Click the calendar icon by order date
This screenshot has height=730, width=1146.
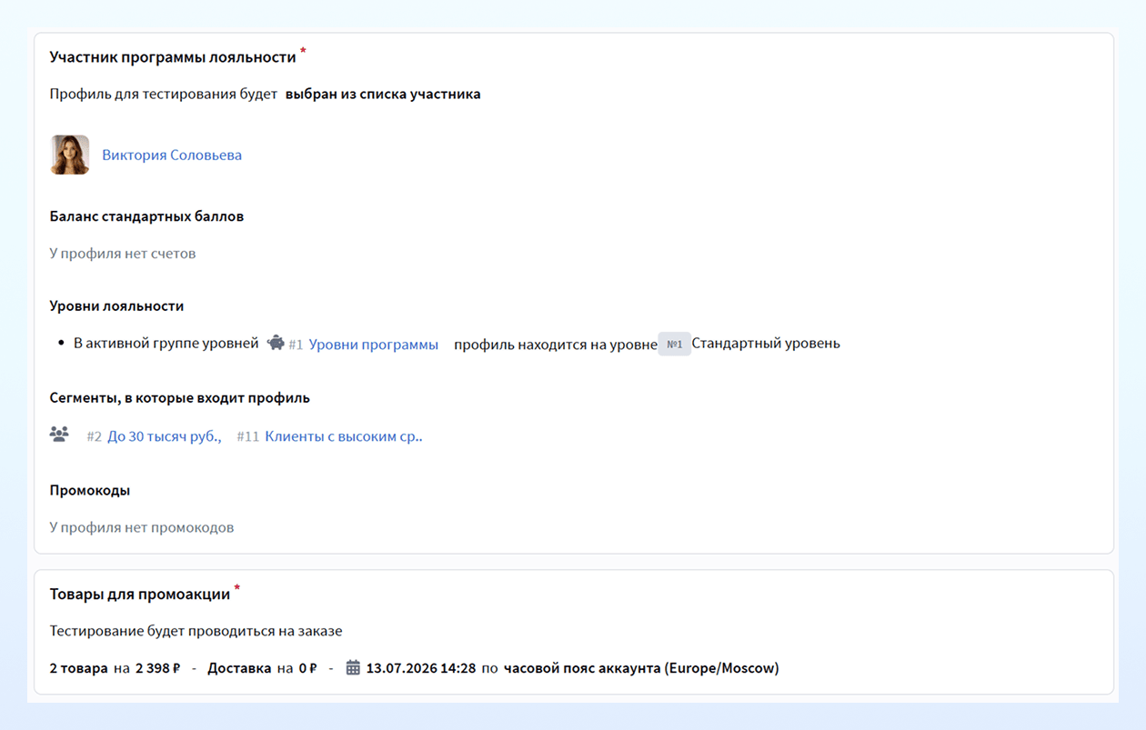tap(354, 668)
